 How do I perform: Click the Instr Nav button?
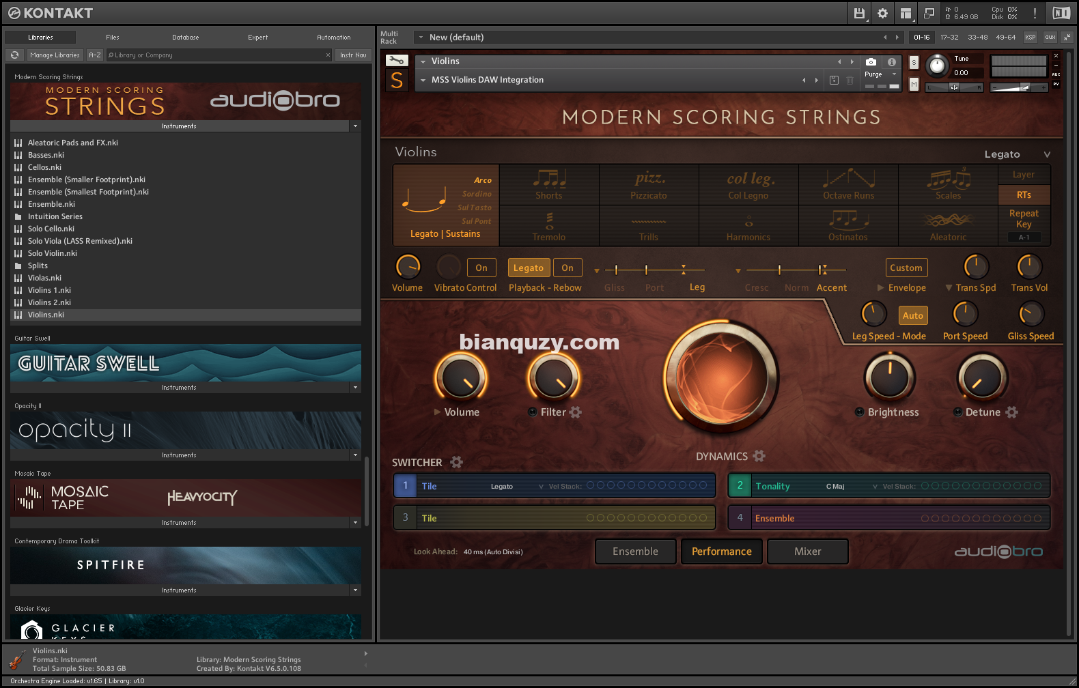tap(353, 55)
